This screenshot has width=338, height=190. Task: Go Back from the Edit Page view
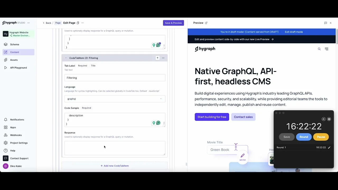[x=47, y=23]
